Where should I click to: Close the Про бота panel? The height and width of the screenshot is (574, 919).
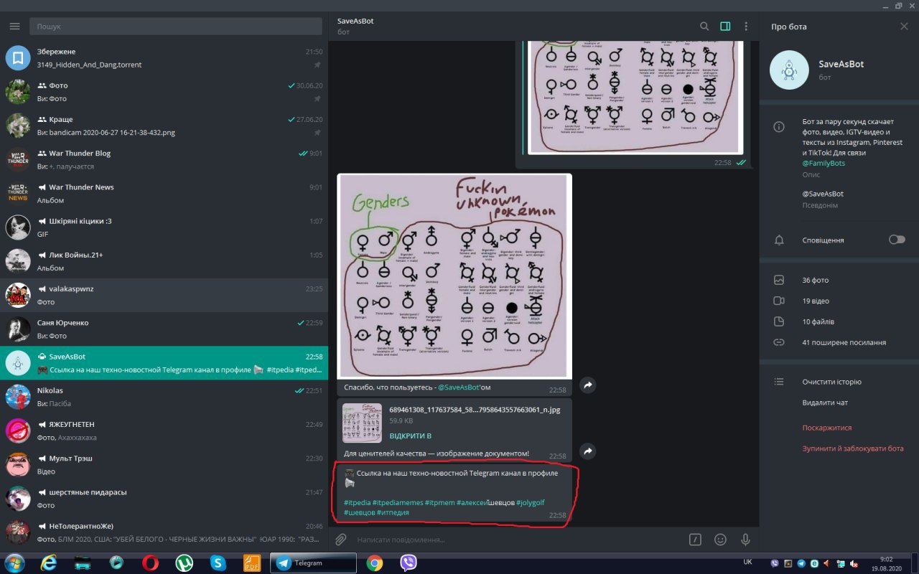point(904,27)
